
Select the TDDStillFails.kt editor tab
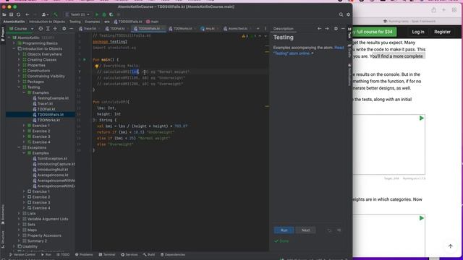(x=149, y=29)
